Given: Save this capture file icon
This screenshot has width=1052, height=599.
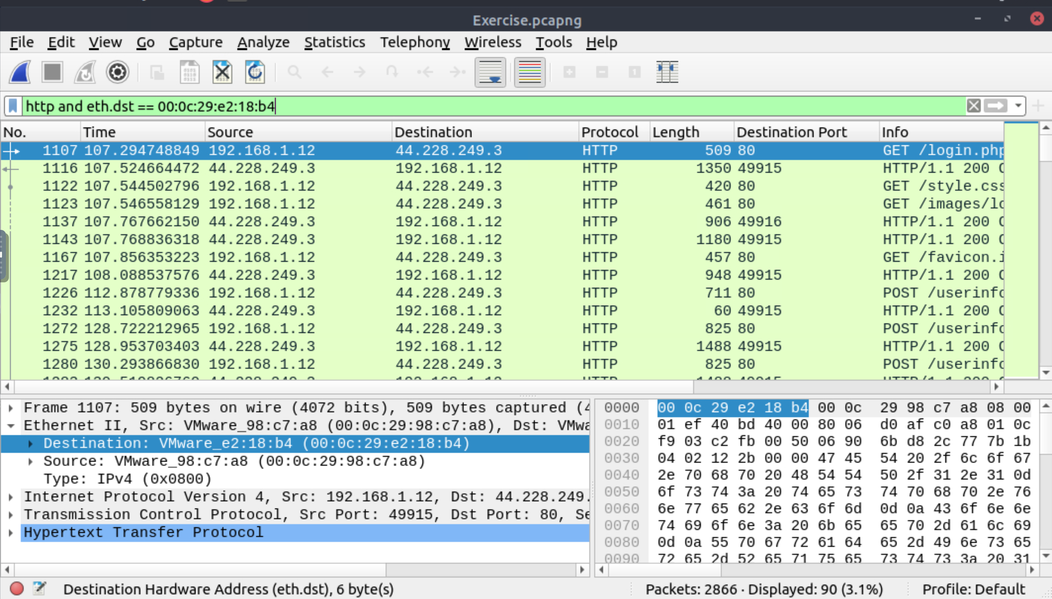Looking at the screenshot, I should tap(190, 72).
